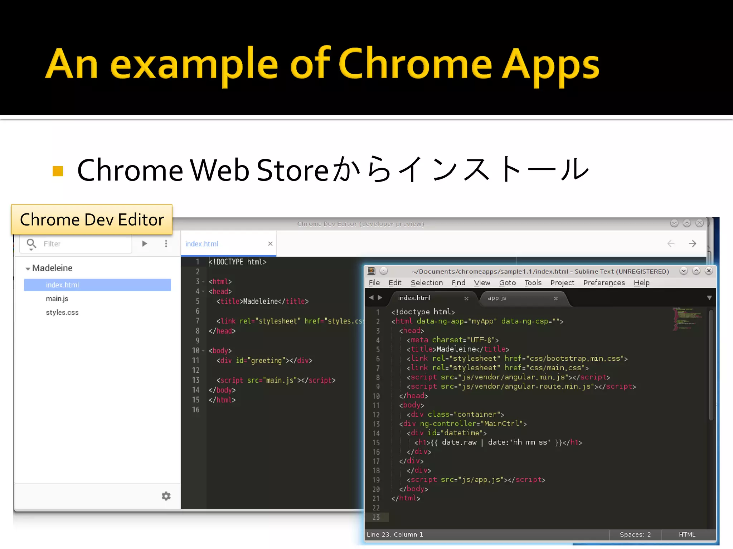Fold the body tag at line 10

pos(203,351)
